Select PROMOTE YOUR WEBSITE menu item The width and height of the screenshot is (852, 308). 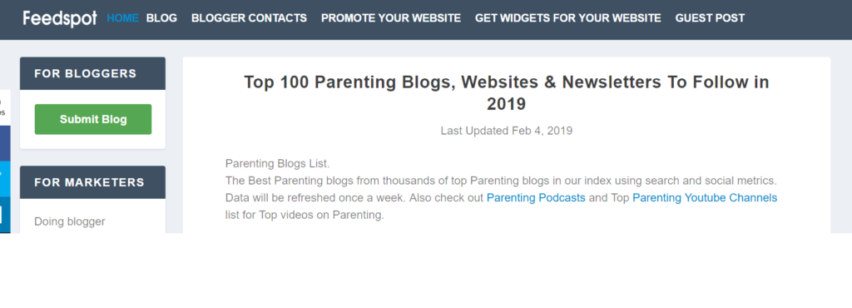(x=391, y=18)
